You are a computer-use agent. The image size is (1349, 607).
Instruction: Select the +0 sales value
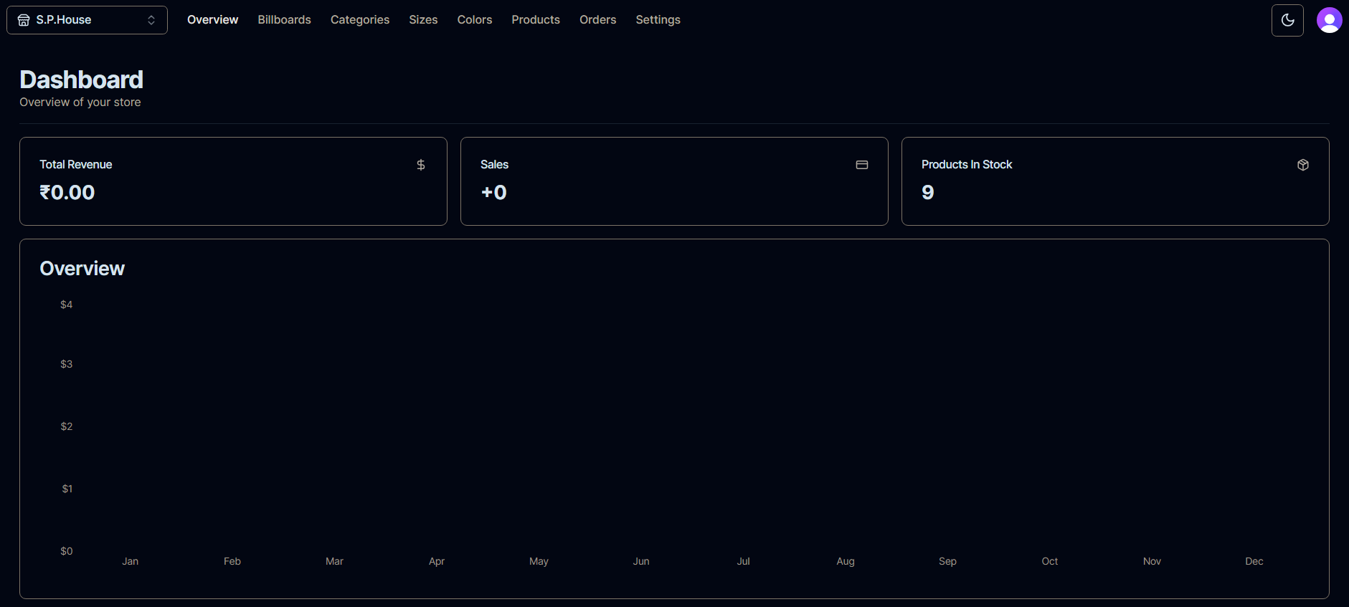493,192
